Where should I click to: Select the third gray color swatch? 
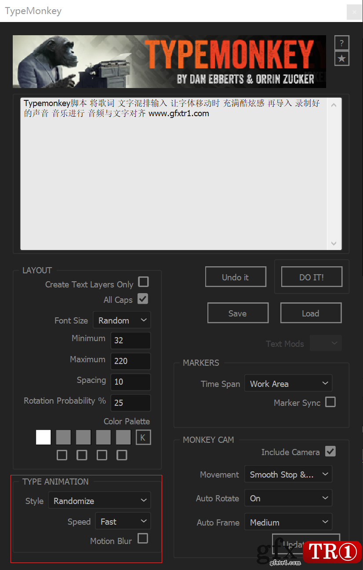[83, 438]
